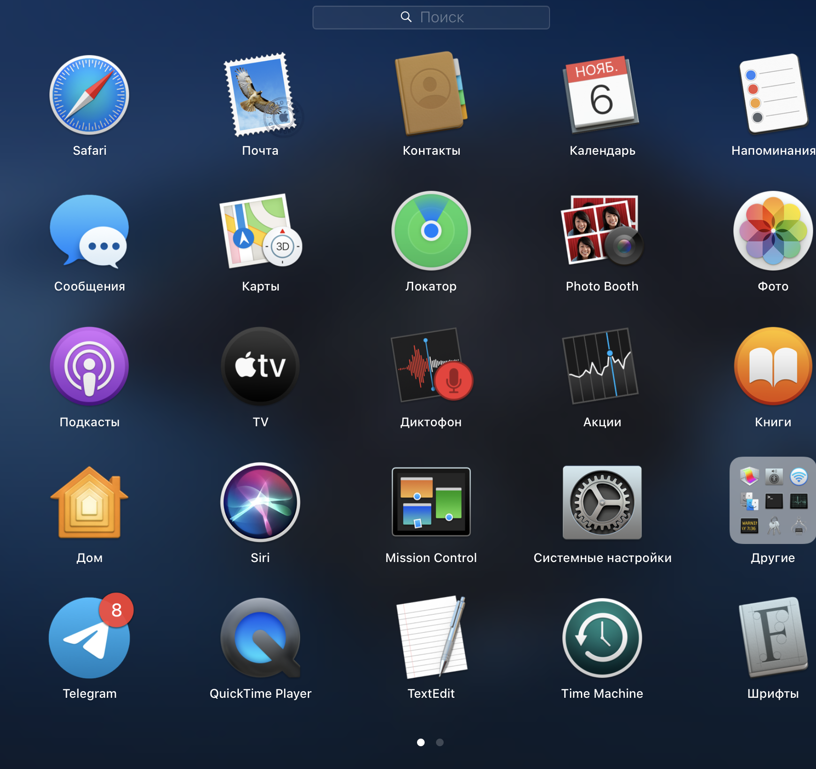
Task: Launch Siri
Action: (260, 502)
